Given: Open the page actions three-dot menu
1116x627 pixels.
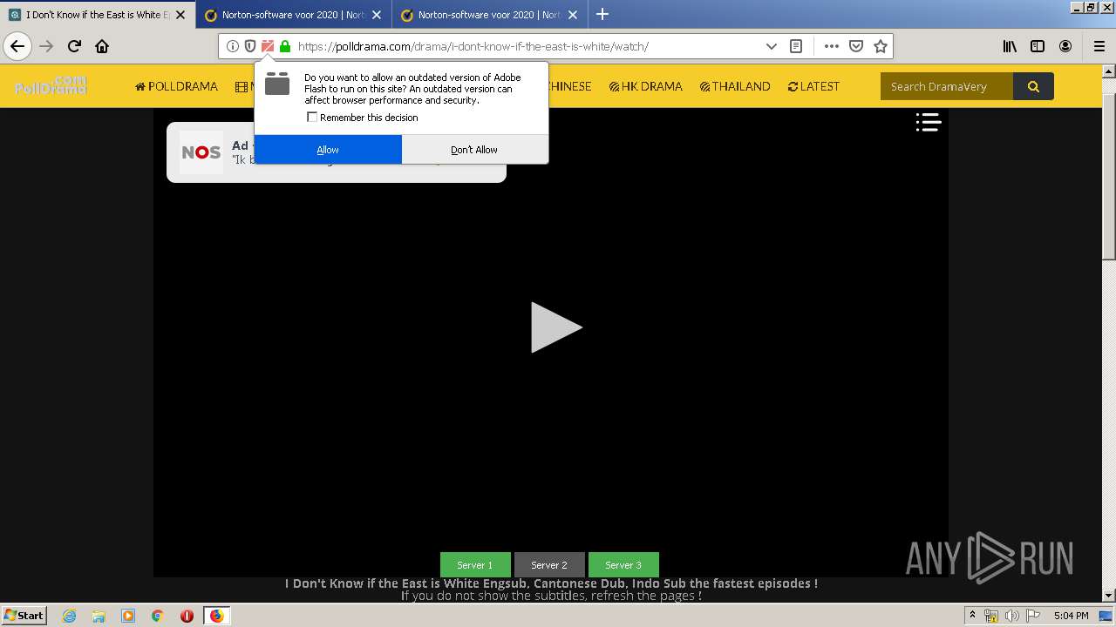Looking at the screenshot, I should coord(832,46).
